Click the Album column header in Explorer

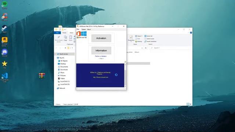(137, 52)
